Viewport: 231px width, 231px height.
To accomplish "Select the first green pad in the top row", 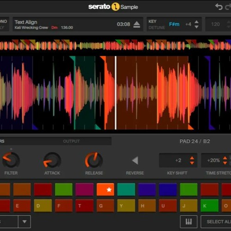I will click(x=64, y=189).
